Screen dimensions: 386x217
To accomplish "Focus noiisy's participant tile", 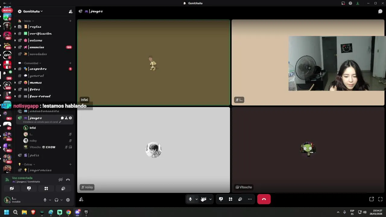I will pos(153,150).
